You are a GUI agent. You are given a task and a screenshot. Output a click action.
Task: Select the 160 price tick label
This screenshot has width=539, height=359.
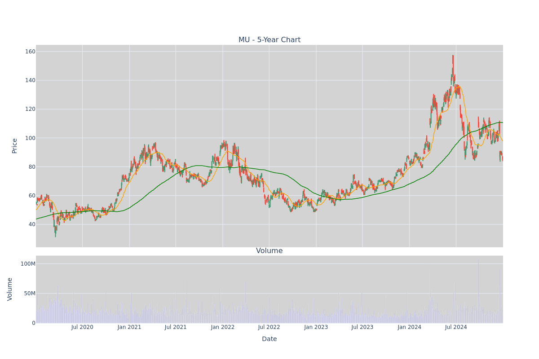(30, 52)
